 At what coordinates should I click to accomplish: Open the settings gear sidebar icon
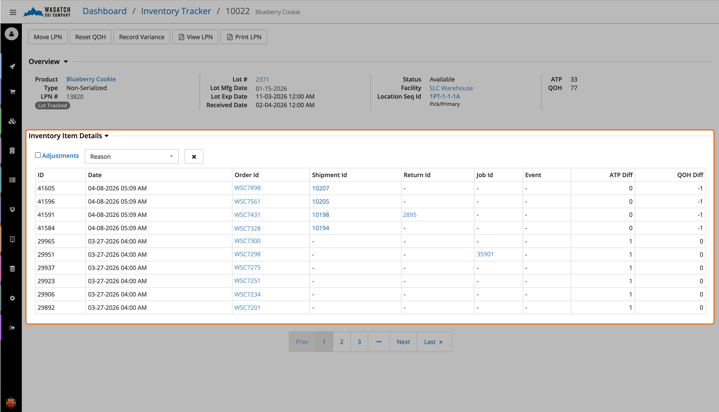(12, 298)
